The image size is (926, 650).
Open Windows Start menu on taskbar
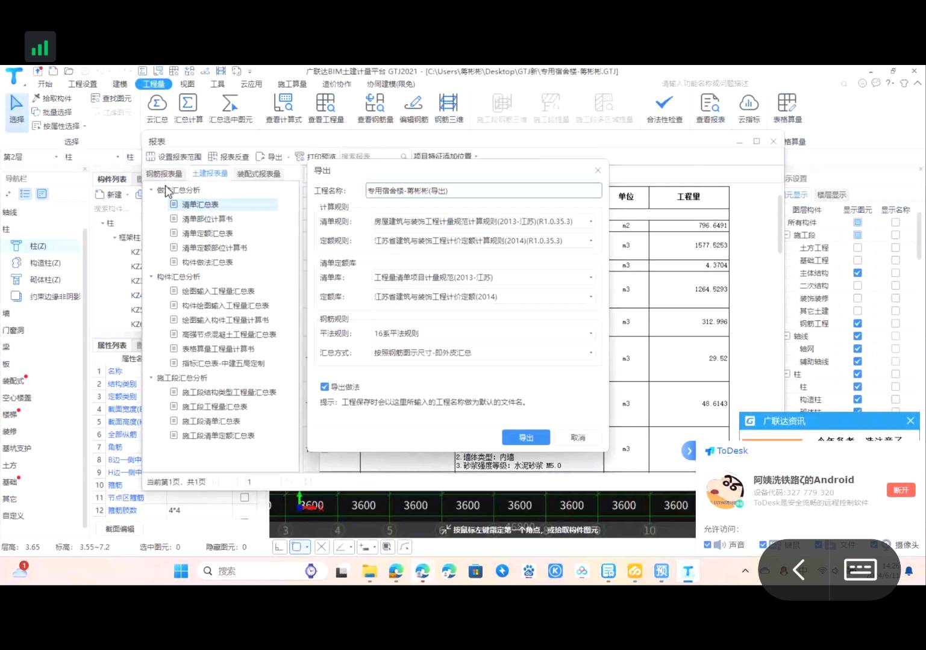click(x=181, y=571)
